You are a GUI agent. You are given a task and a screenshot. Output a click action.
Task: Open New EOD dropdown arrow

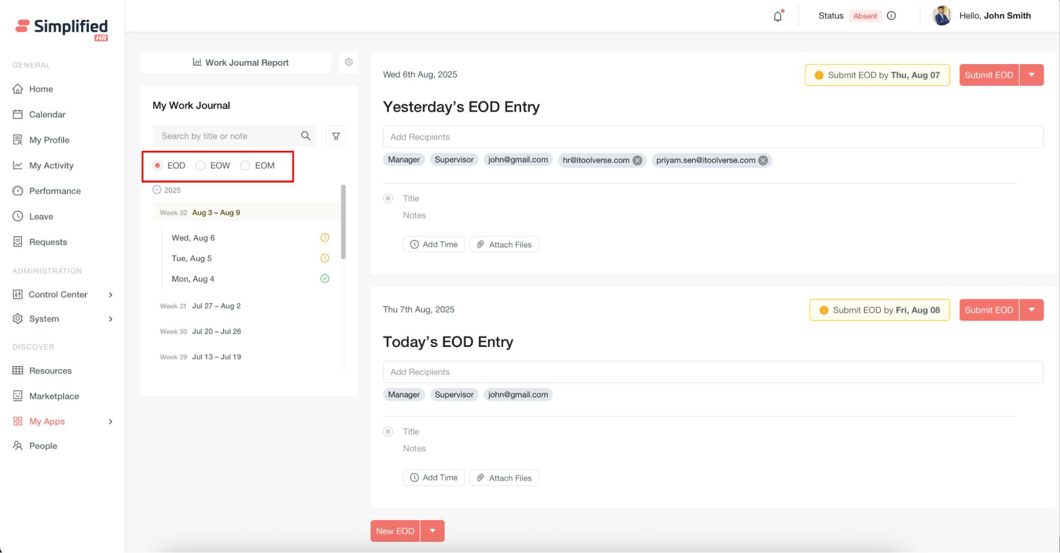coord(433,531)
